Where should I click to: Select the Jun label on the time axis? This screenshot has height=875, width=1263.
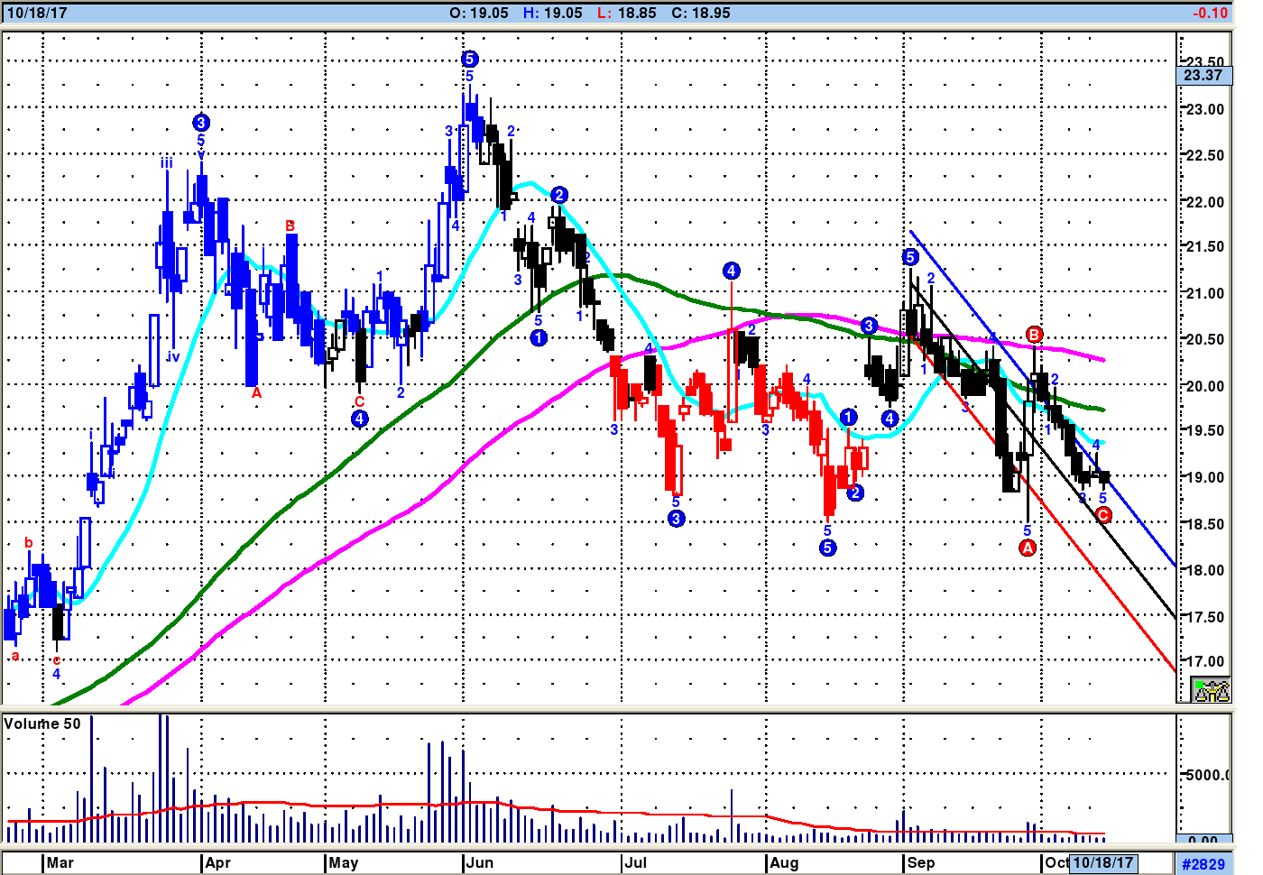(480, 862)
